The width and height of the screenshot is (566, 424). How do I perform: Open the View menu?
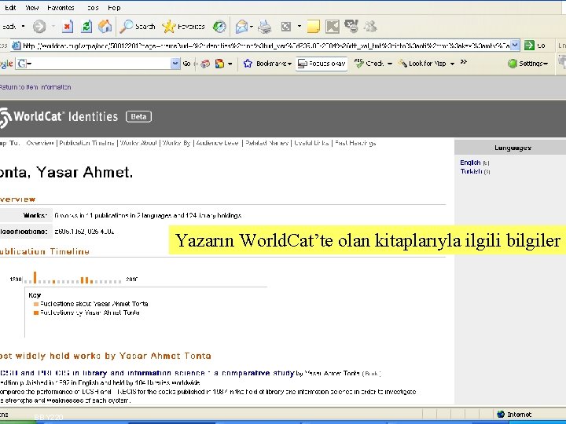[x=31, y=8]
